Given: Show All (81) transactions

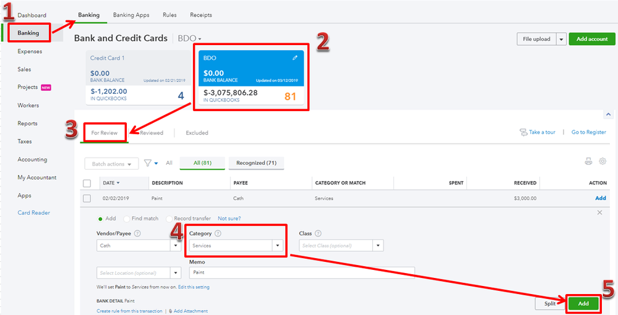Looking at the screenshot, I should (x=202, y=163).
